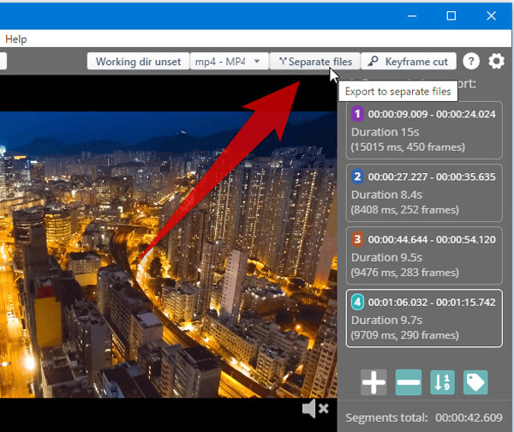The image size is (514, 432).
Task: Add a new segment with plus icon
Action: coord(374,382)
